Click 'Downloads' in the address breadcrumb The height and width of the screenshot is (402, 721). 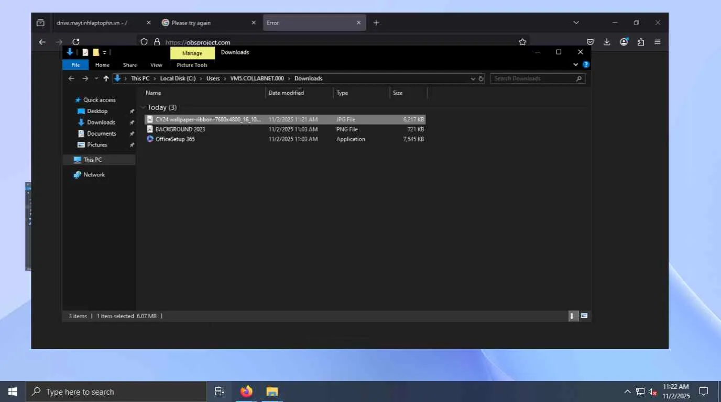[x=308, y=79]
